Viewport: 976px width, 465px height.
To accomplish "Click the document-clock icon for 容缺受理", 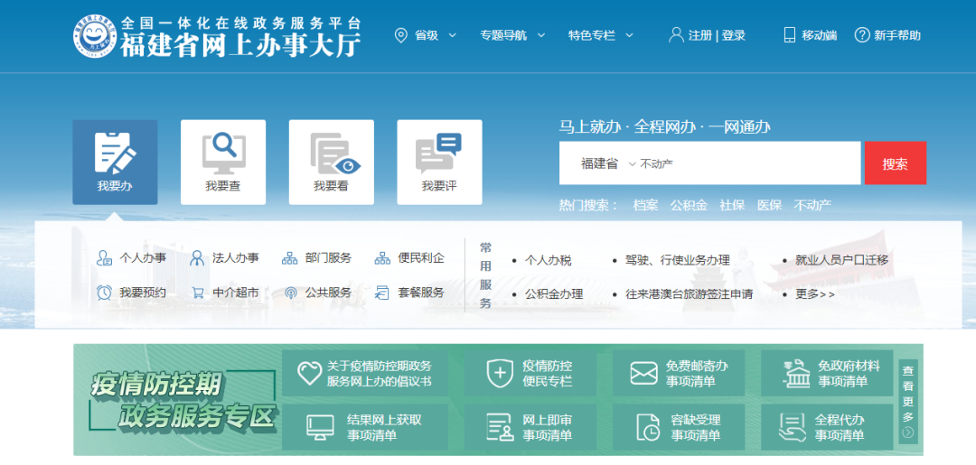I will click(648, 428).
